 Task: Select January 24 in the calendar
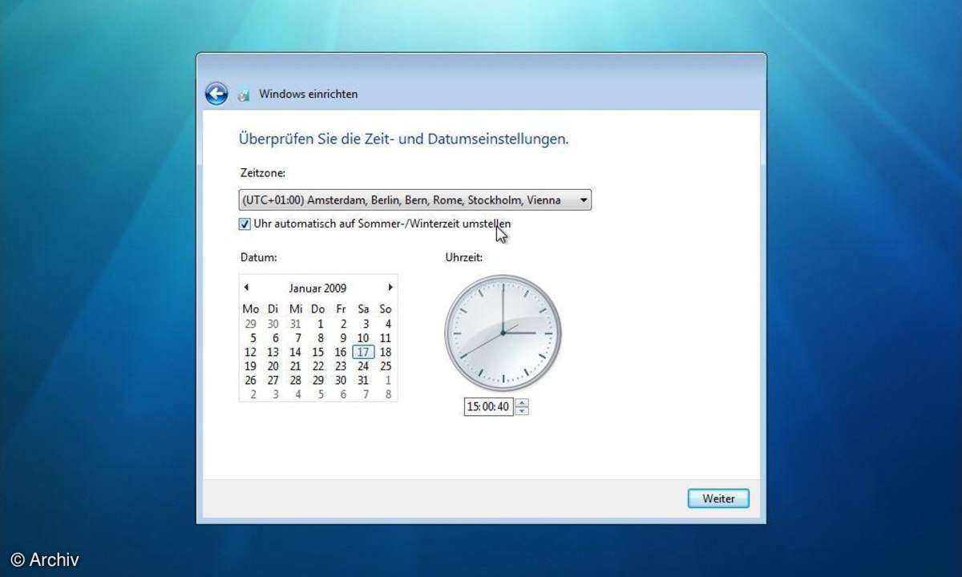click(x=363, y=366)
